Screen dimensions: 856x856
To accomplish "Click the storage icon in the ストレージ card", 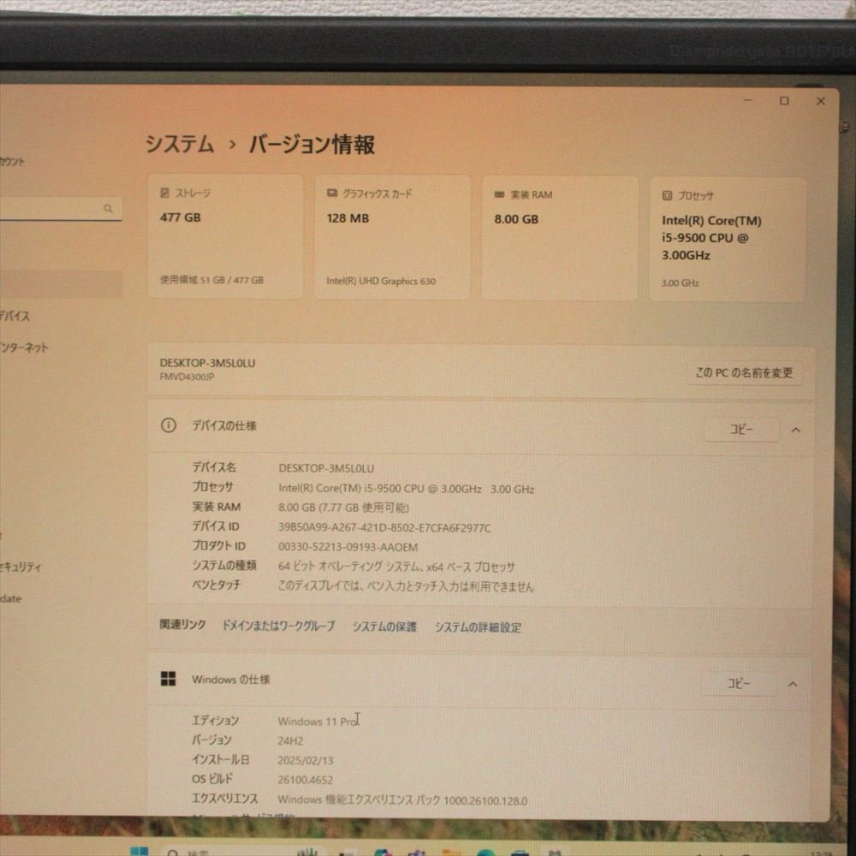I will coord(164,193).
